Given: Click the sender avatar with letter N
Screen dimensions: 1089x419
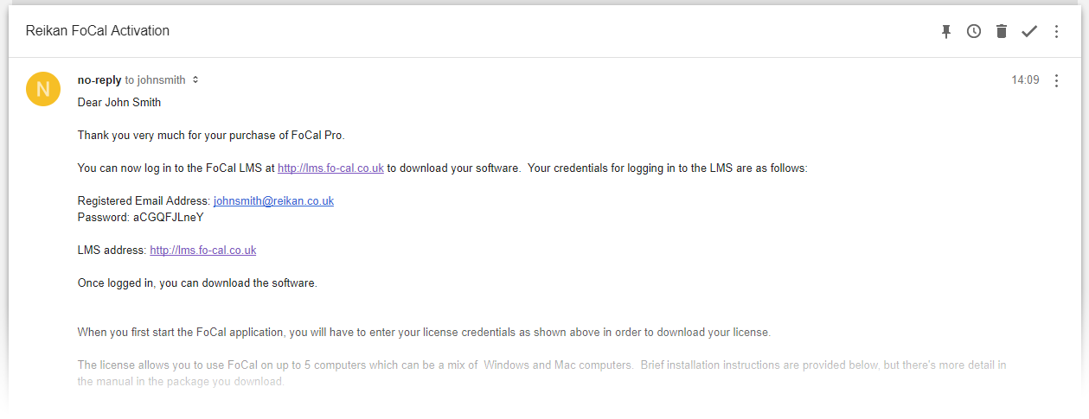Looking at the screenshot, I should pos(43,89).
